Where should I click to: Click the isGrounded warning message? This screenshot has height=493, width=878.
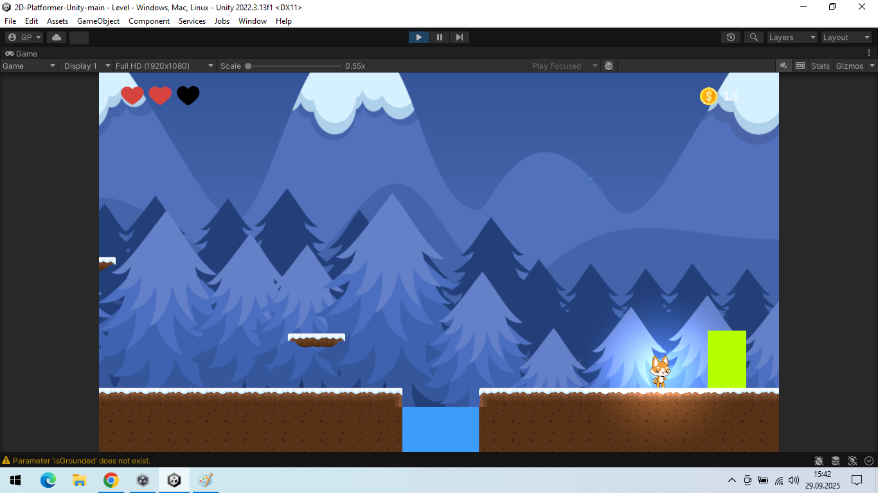(82, 460)
